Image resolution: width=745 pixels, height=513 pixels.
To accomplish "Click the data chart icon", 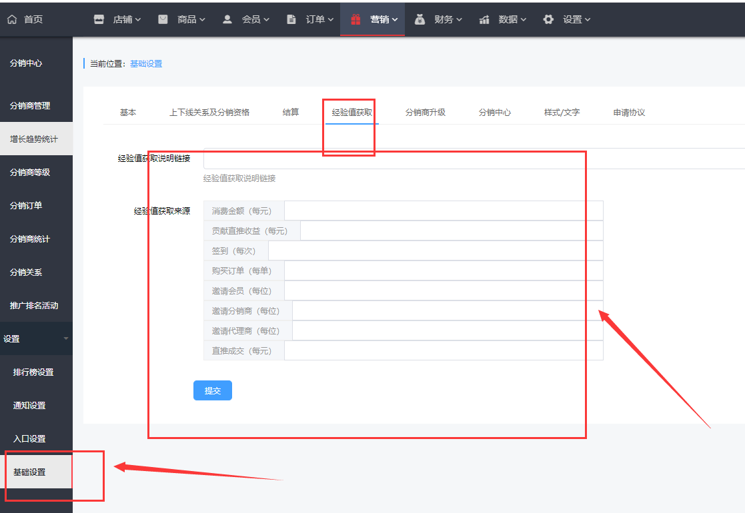I will 484,19.
